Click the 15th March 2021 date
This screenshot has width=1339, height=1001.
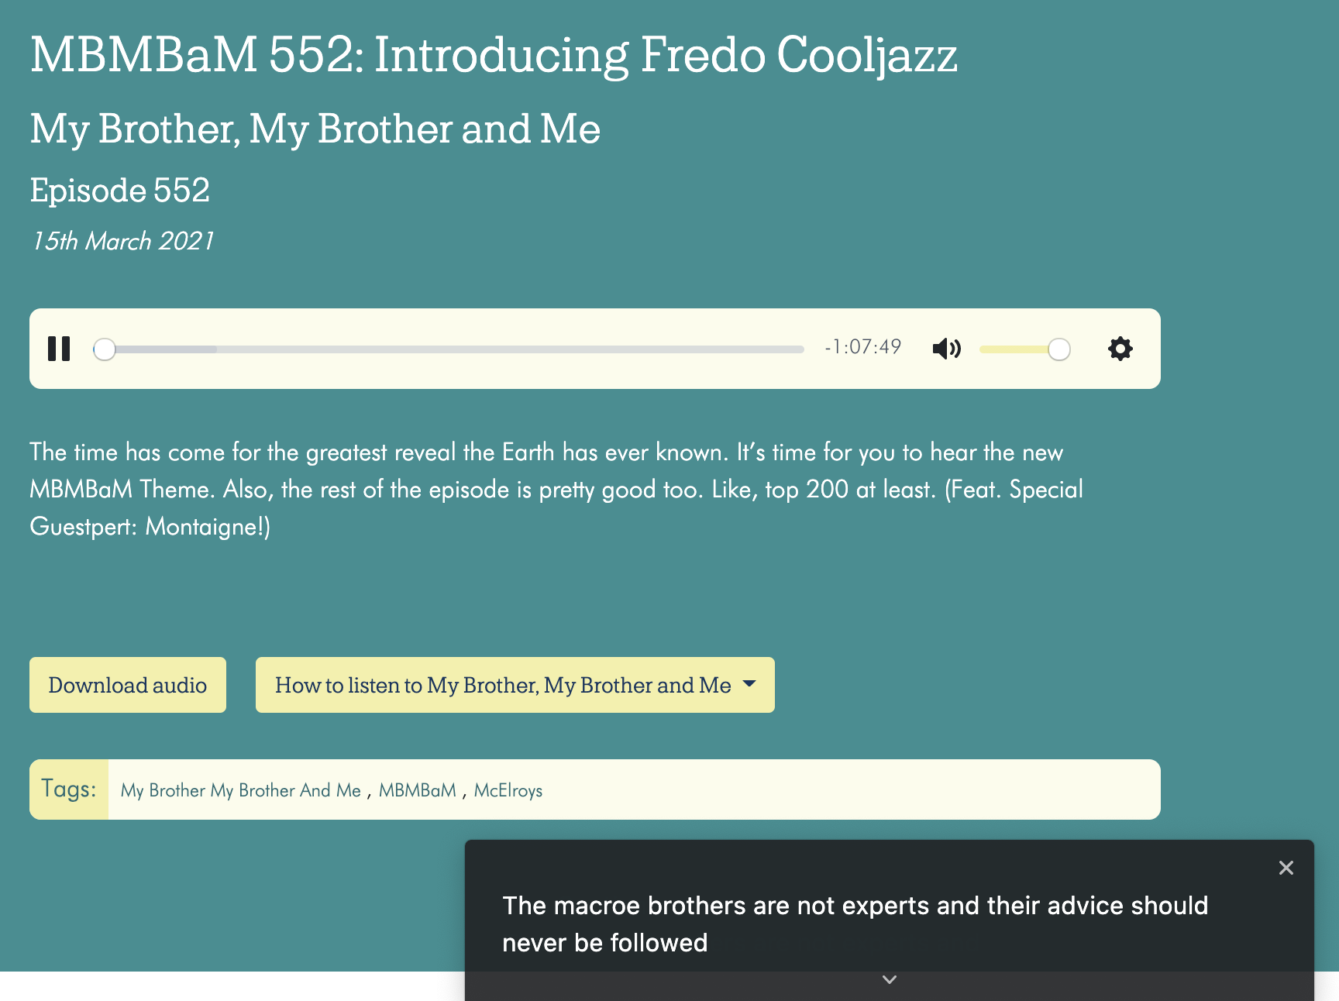click(x=122, y=241)
